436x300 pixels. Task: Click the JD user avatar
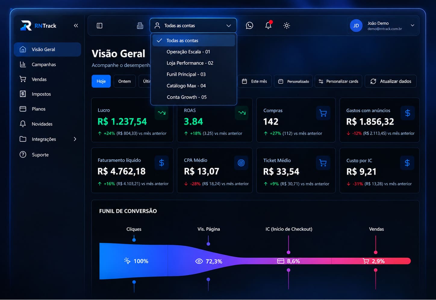356,26
